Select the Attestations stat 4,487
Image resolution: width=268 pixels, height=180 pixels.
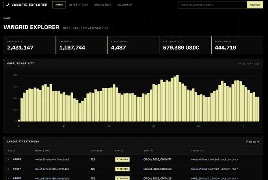click(119, 48)
